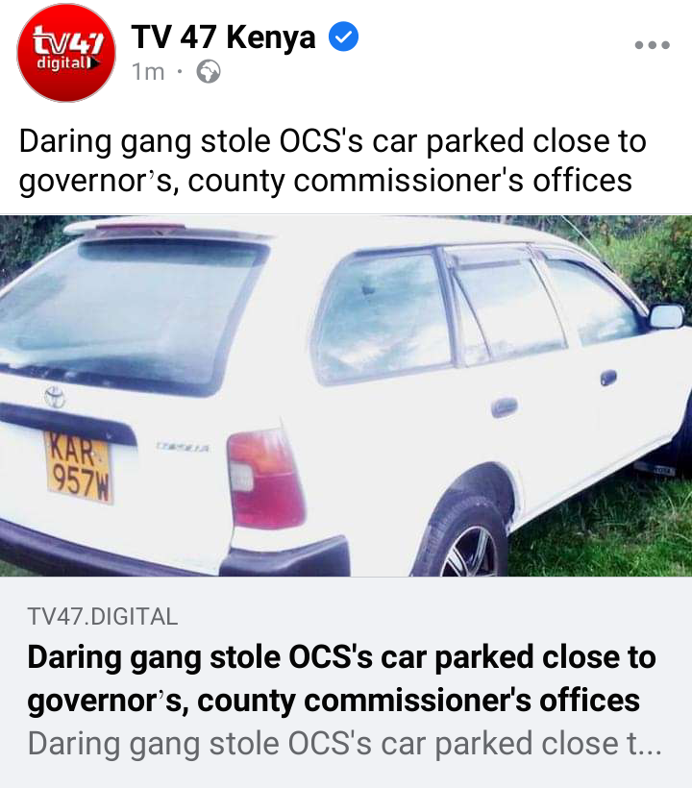Click the yellow KAR 957W number plate
Viewport: 692px width, 788px height.
pos(79,466)
